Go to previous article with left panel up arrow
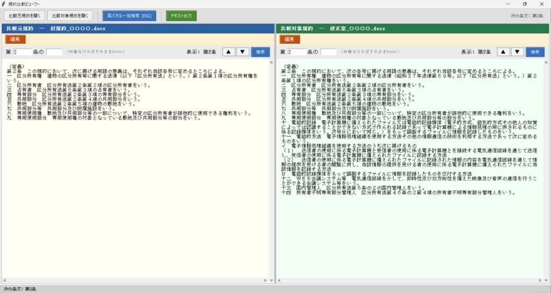This screenshot has width=551, height=293. [x=229, y=52]
